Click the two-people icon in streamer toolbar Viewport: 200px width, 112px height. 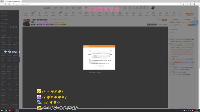(127, 13)
